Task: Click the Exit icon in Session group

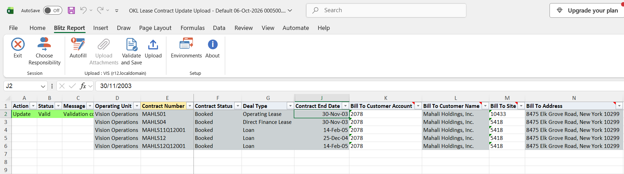Action: (x=18, y=45)
